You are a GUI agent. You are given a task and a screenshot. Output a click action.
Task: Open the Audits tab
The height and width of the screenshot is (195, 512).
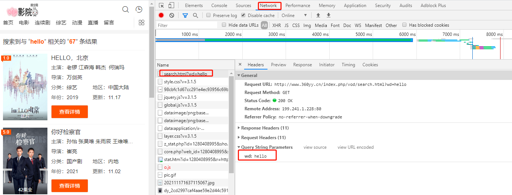pyautogui.click(x=406, y=5)
